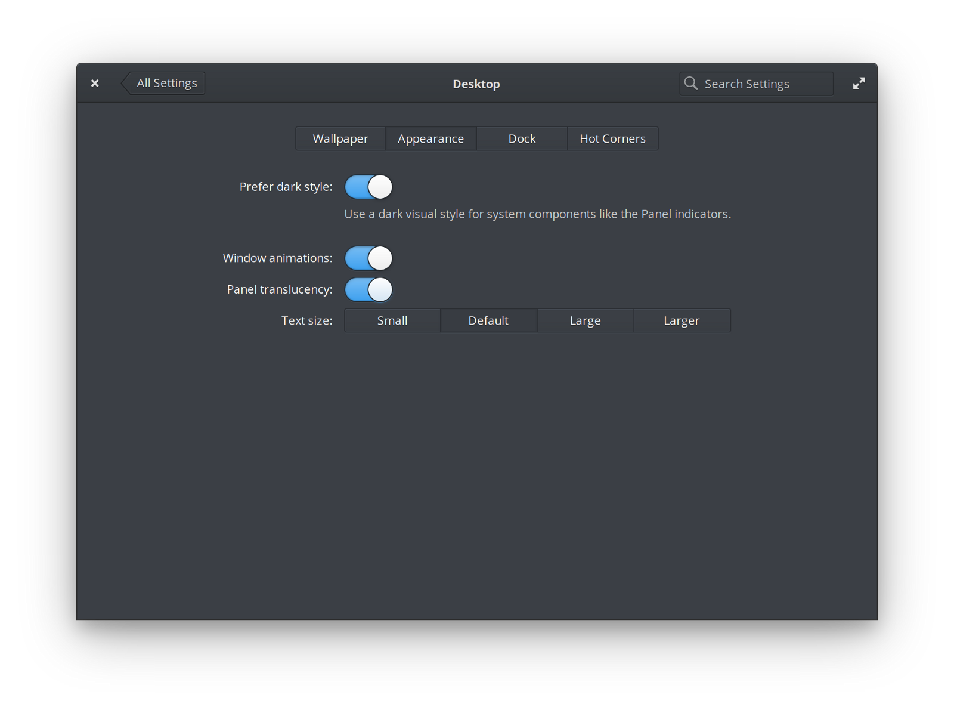Choose the Default text size

pyautogui.click(x=488, y=320)
